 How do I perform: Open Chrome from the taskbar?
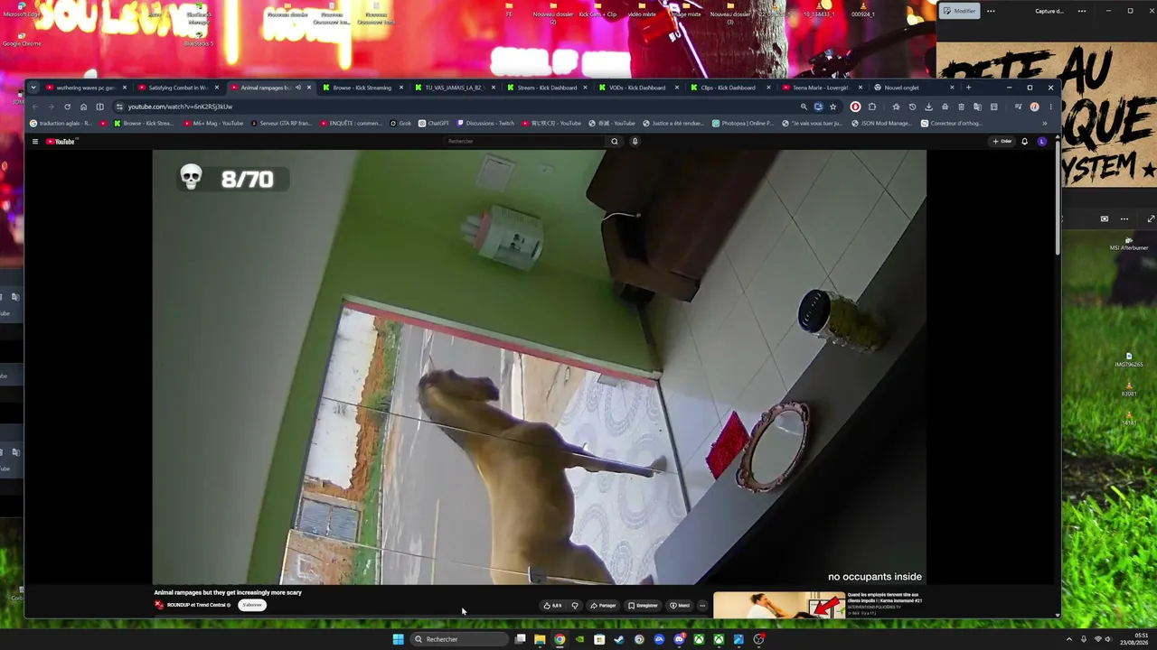click(x=560, y=639)
